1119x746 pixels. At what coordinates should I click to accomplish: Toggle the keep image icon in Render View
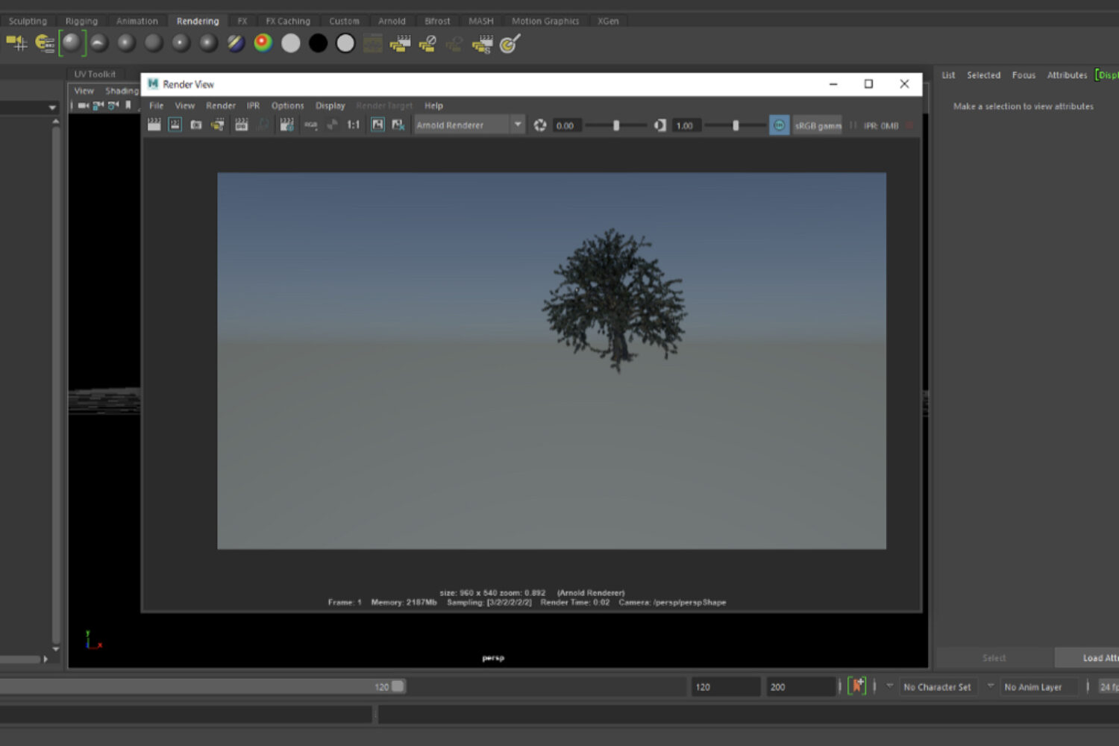coord(377,125)
